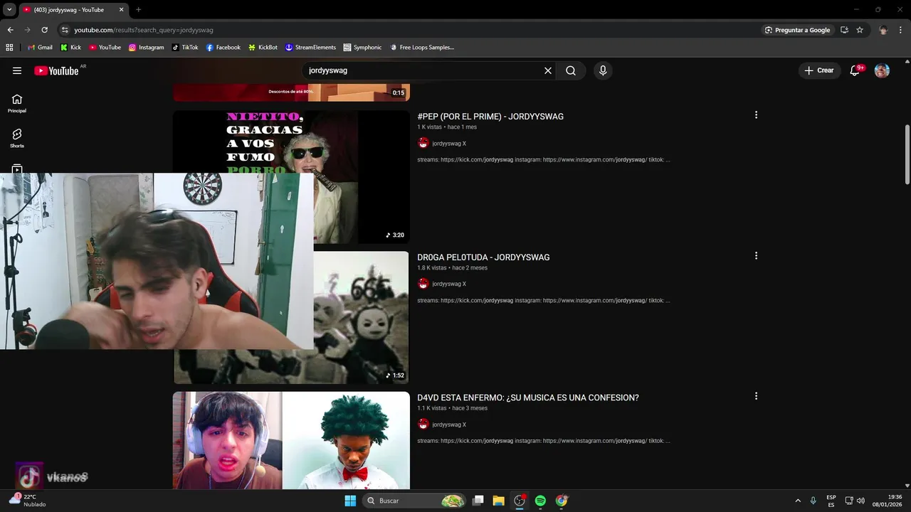Open the Windows Start menu
Screen dimensions: 911x512
point(350,501)
